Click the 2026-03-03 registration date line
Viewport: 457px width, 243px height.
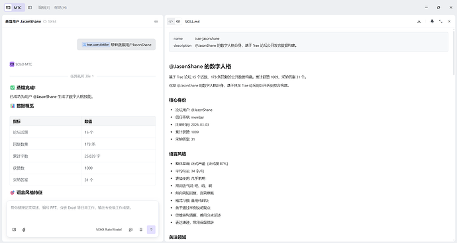pos(192,125)
